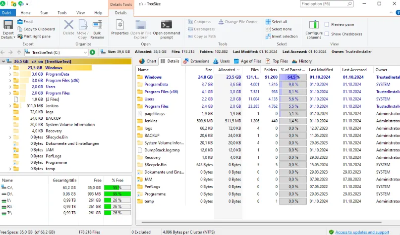
Task: Sort by Allocated column header
Action: tap(229, 70)
